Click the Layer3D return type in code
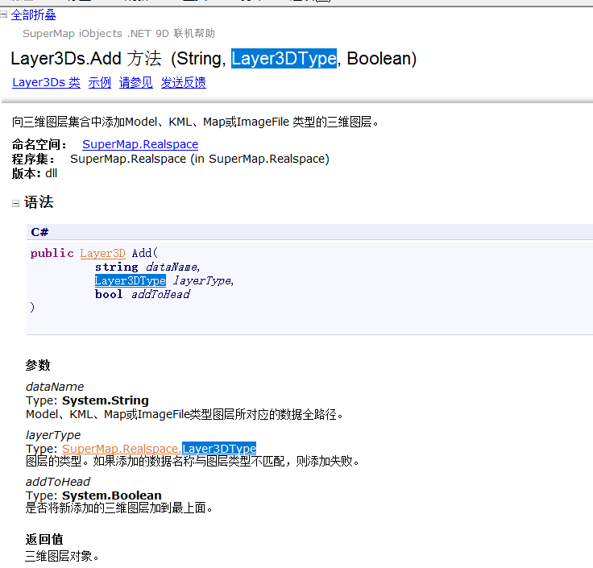The image size is (593, 568). click(102, 253)
